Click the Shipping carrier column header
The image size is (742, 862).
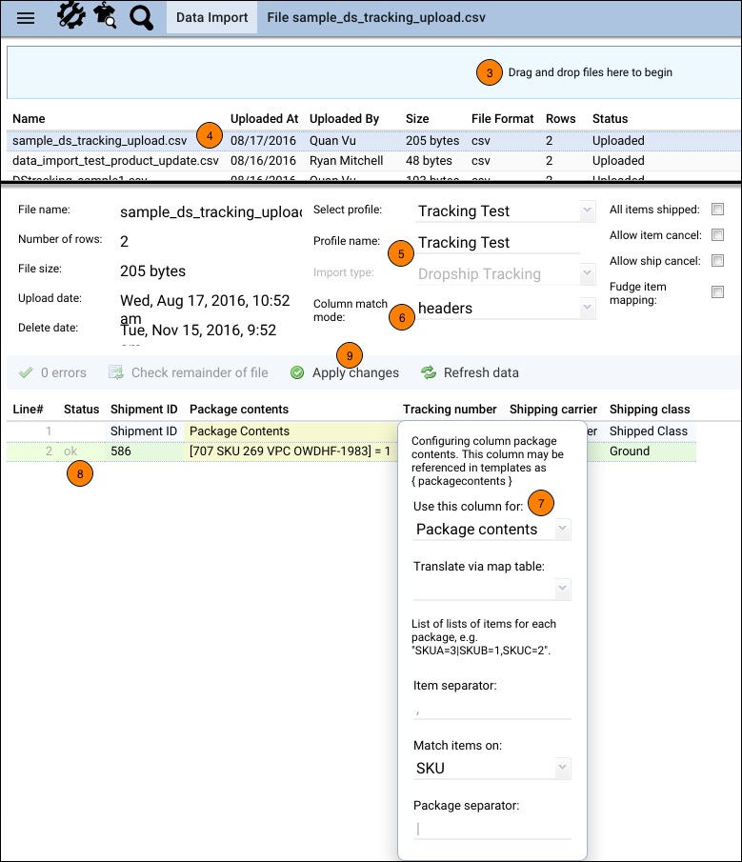[552, 410]
